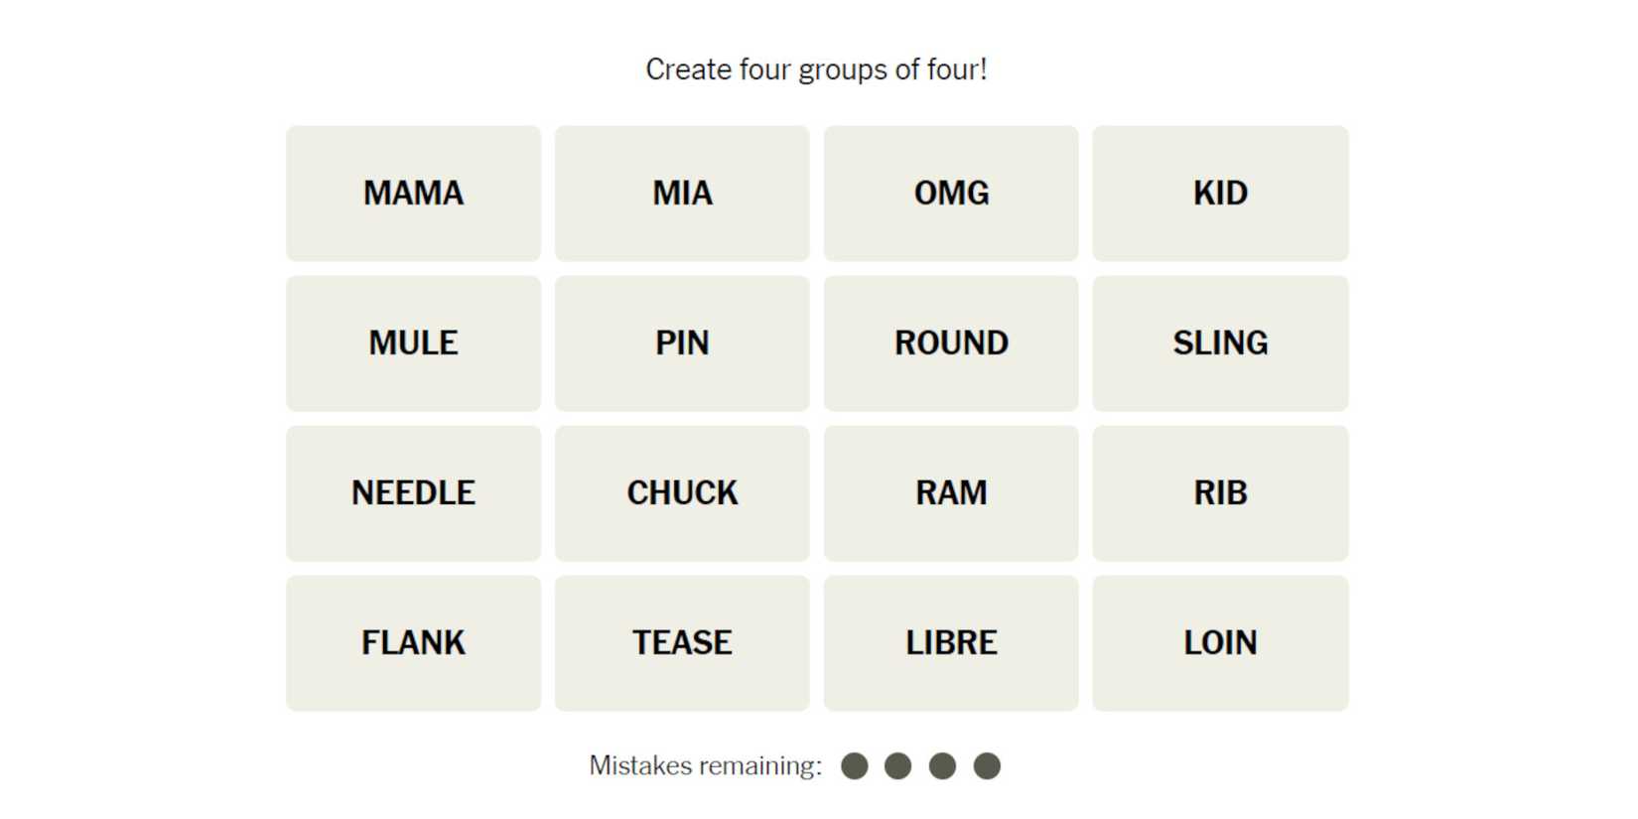1638x819 pixels.
Task: Click the leftmost mistakes remaining dot
Action: (x=854, y=766)
